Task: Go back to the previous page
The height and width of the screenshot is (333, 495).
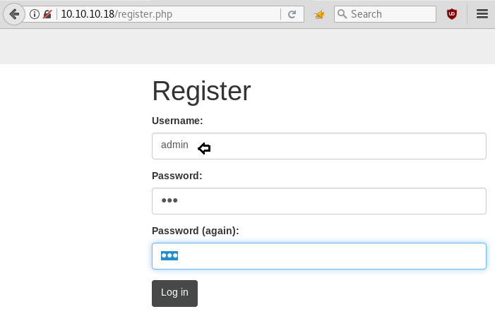Action: tap(13, 14)
